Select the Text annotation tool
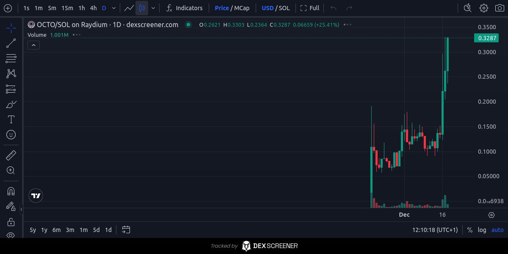508x254 pixels. point(11,119)
